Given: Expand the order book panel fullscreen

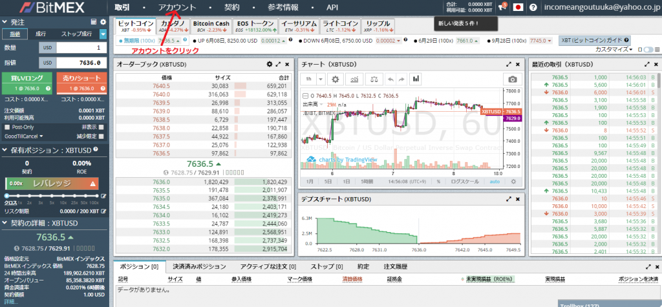Looking at the screenshot, I should [x=278, y=64].
